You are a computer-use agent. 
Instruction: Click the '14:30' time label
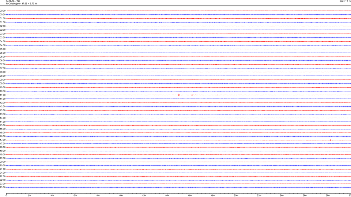tap(3, 122)
